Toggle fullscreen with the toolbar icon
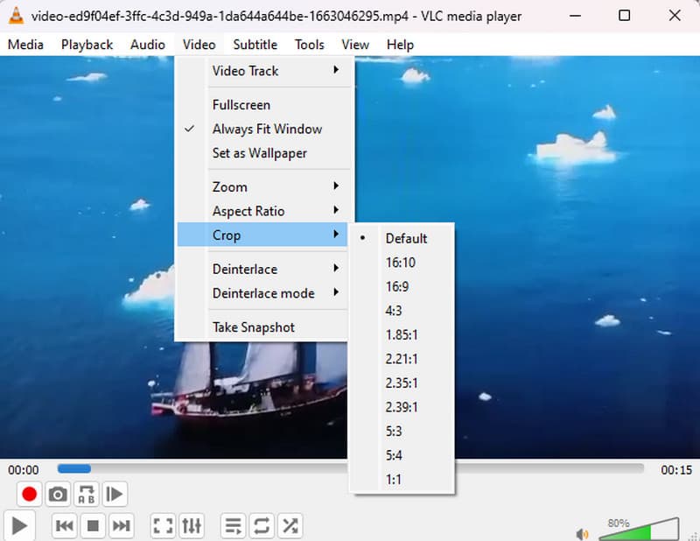Viewport: 700px width, 541px height. [163, 526]
